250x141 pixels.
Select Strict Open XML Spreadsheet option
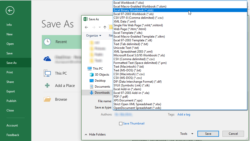(180, 104)
